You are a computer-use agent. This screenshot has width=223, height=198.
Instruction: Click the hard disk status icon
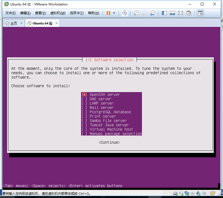(x=175, y=193)
